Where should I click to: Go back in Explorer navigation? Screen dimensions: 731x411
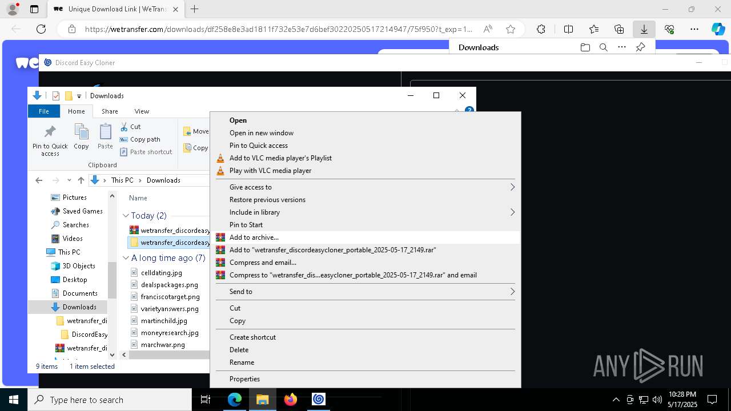(39, 180)
